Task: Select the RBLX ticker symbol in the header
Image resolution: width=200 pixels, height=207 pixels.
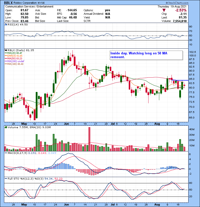Action: tap(8, 3)
